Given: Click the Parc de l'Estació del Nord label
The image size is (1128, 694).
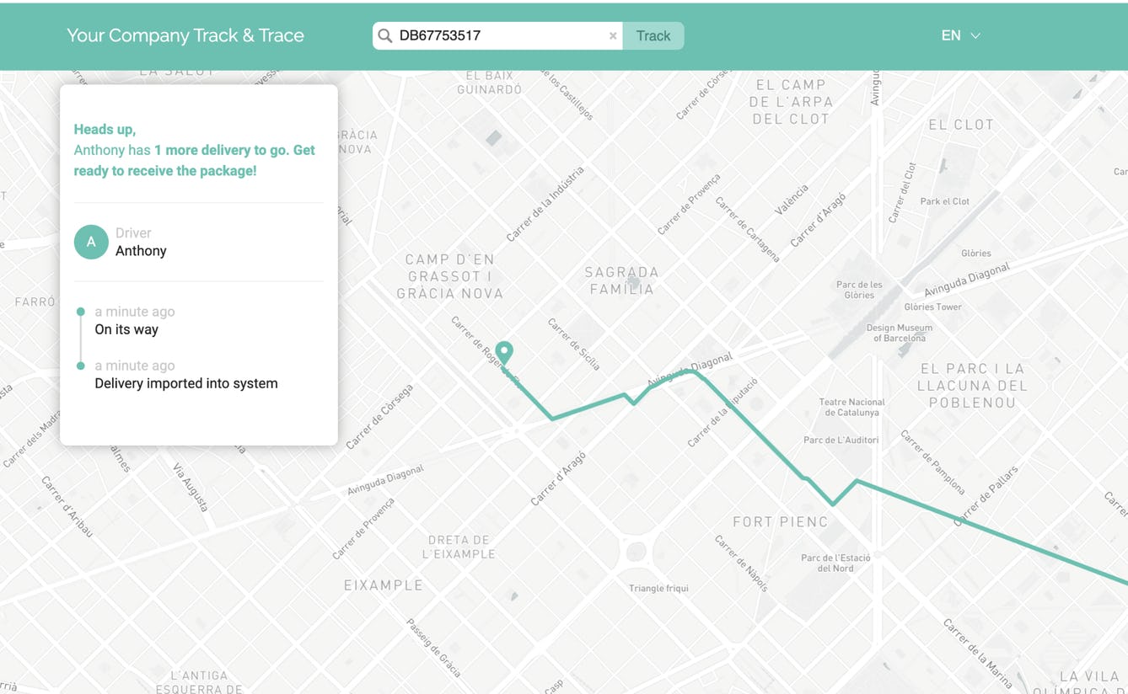Looking at the screenshot, I should pos(835,563).
